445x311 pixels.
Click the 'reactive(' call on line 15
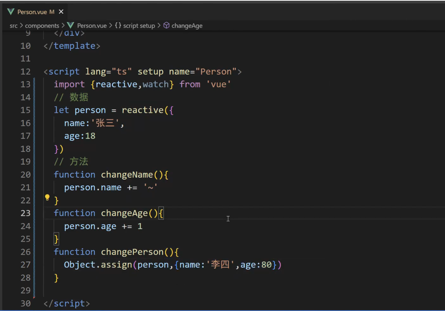point(145,110)
